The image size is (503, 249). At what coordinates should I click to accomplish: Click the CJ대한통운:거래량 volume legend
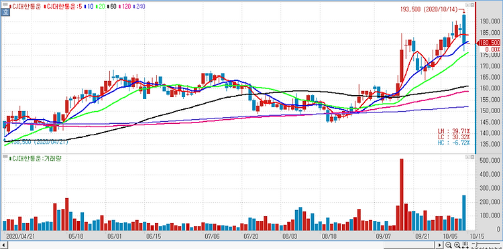pos(36,158)
